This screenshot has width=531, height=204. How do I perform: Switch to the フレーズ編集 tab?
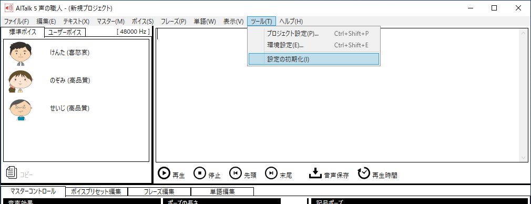click(x=159, y=191)
